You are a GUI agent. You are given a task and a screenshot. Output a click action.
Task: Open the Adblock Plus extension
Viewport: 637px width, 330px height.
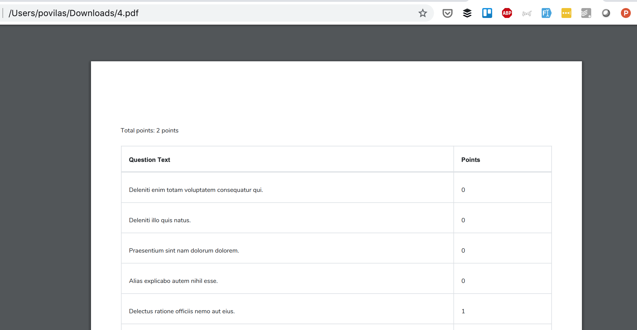tap(506, 13)
